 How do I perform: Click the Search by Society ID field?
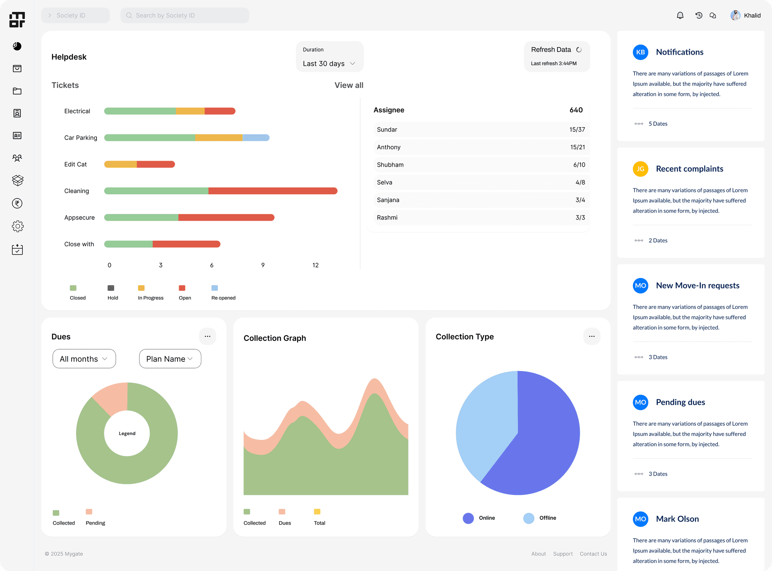click(x=185, y=15)
